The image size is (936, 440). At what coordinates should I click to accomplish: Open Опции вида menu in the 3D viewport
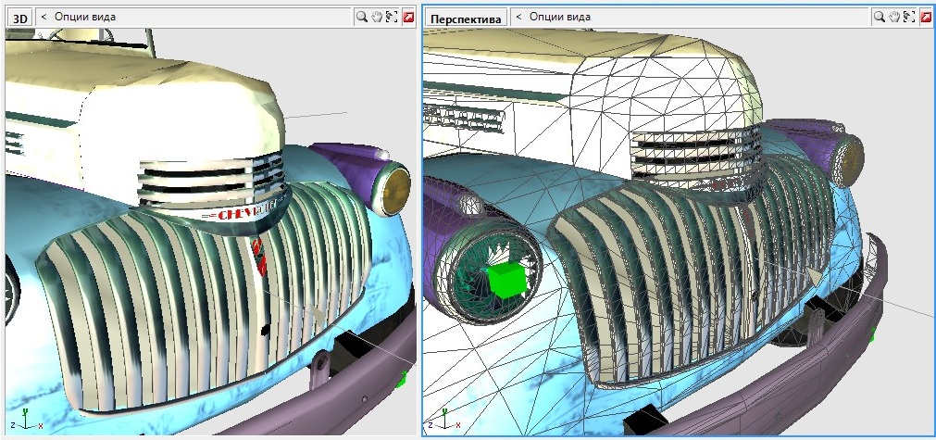coord(84,17)
